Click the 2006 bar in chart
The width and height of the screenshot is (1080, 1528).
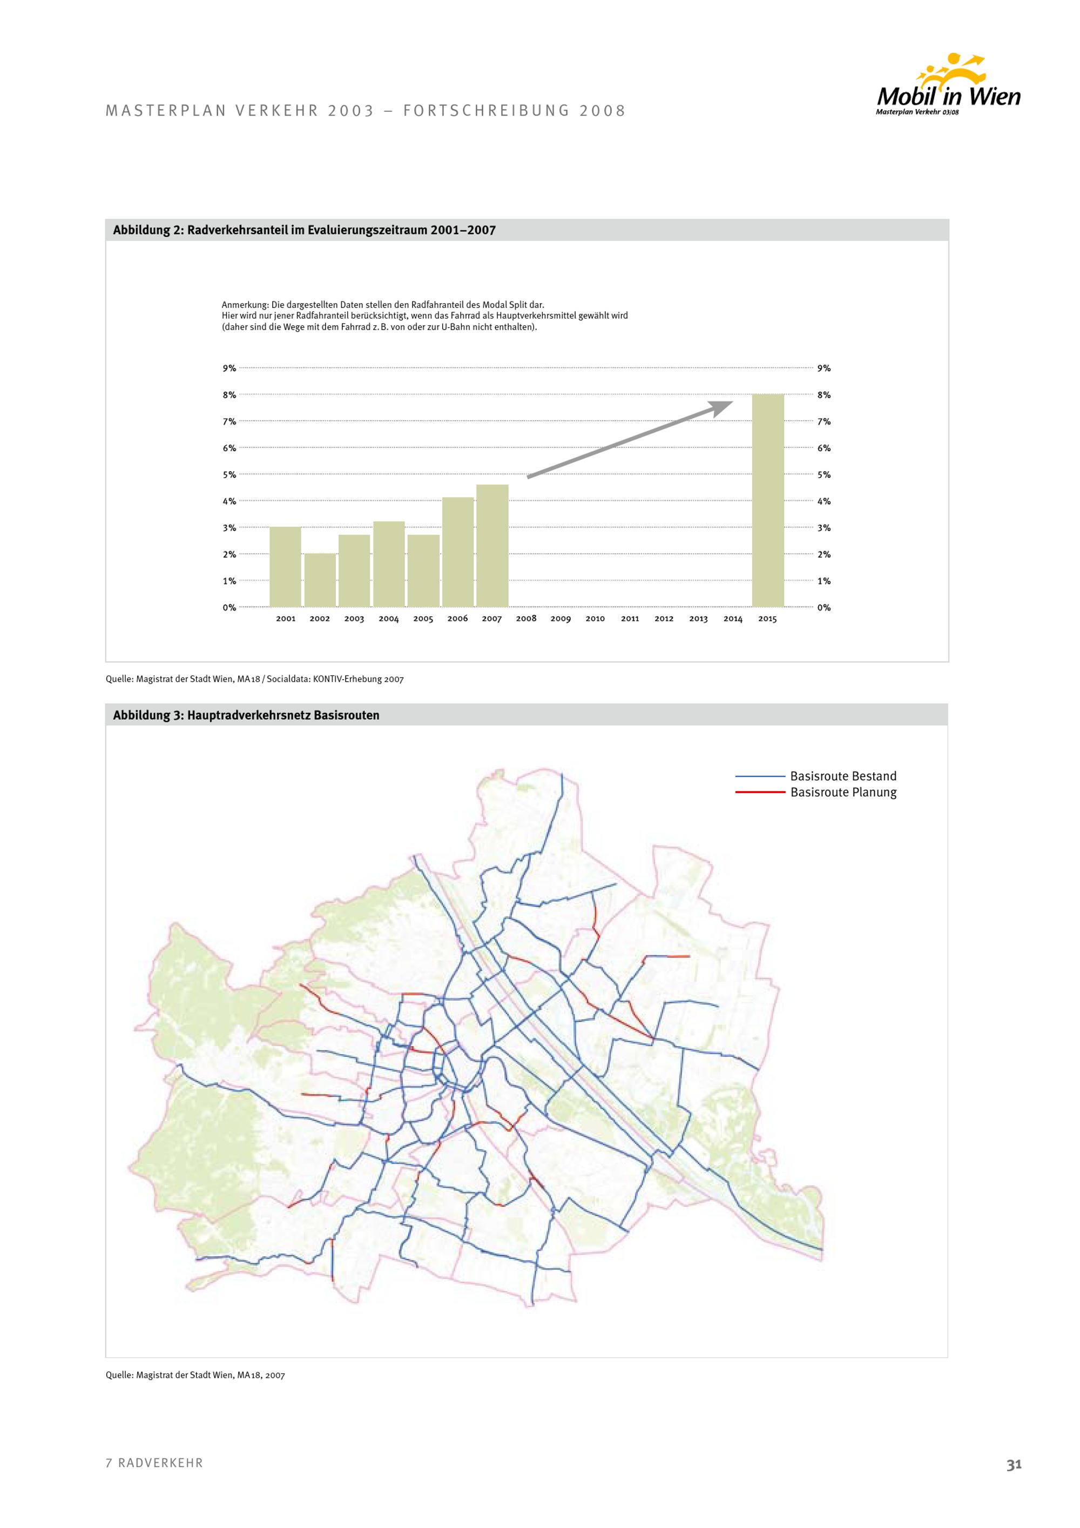[457, 552]
